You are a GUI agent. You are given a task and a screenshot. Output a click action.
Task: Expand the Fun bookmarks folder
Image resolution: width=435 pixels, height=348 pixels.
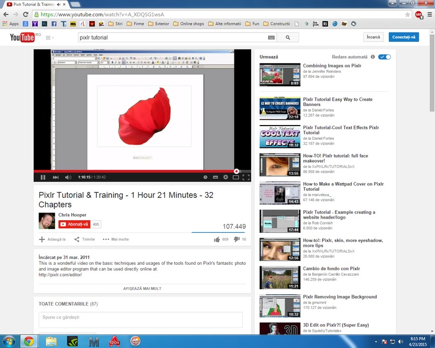pos(252,24)
